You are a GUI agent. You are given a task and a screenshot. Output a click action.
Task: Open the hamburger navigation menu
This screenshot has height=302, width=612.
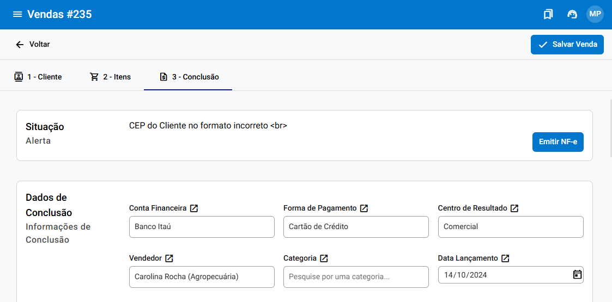pyautogui.click(x=17, y=15)
